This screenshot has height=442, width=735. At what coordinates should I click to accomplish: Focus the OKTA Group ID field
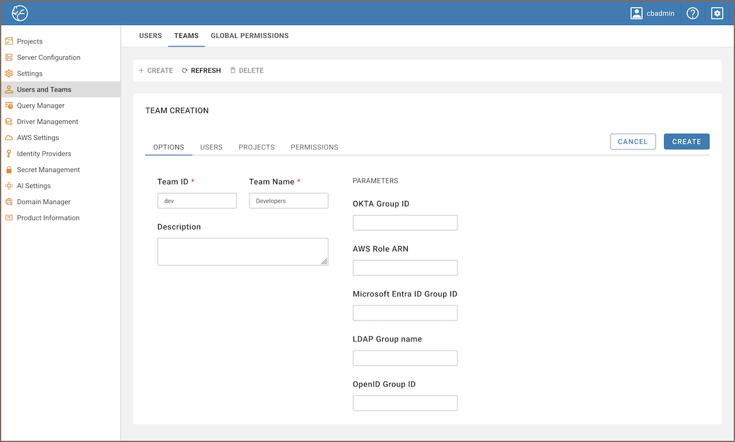405,223
